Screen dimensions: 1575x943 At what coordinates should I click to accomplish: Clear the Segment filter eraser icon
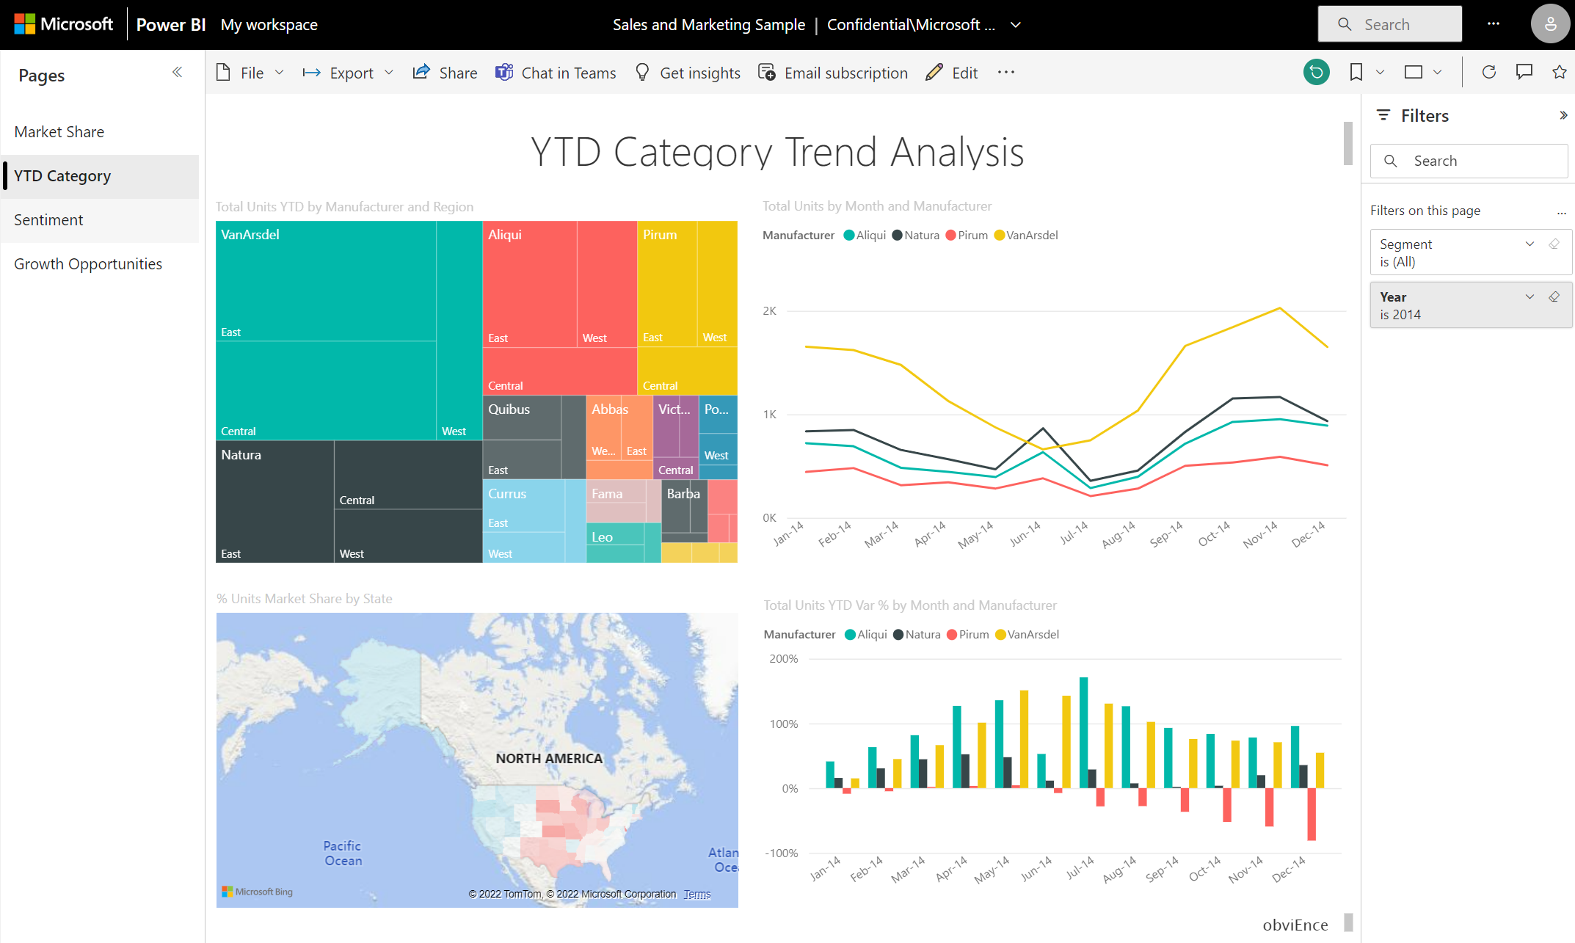pyautogui.click(x=1554, y=244)
